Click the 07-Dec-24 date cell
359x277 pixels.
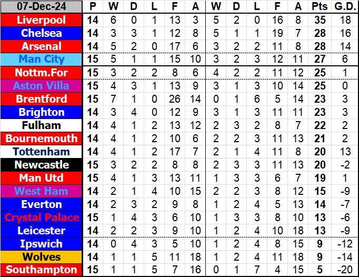click(x=42, y=7)
